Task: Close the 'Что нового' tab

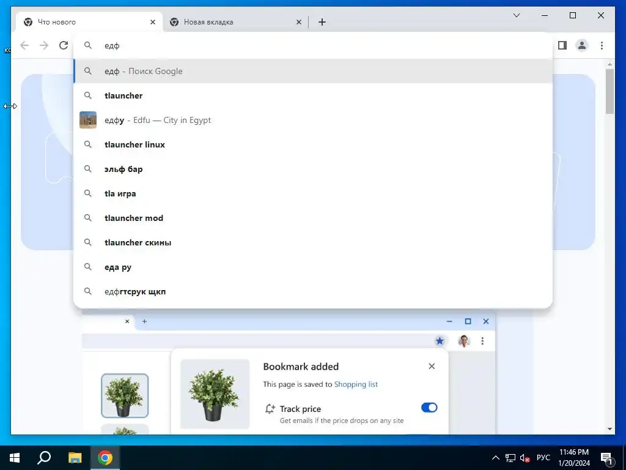Action: pyautogui.click(x=152, y=22)
